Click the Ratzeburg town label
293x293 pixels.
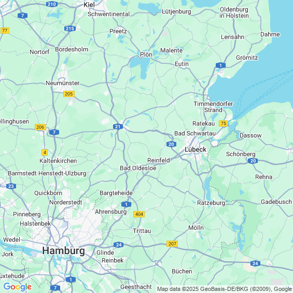pyautogui.click(x=211, y=203)
